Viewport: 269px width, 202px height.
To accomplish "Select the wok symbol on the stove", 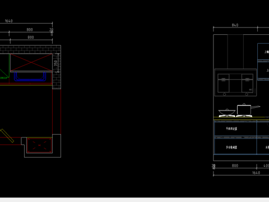I will [x=227, y=112].
